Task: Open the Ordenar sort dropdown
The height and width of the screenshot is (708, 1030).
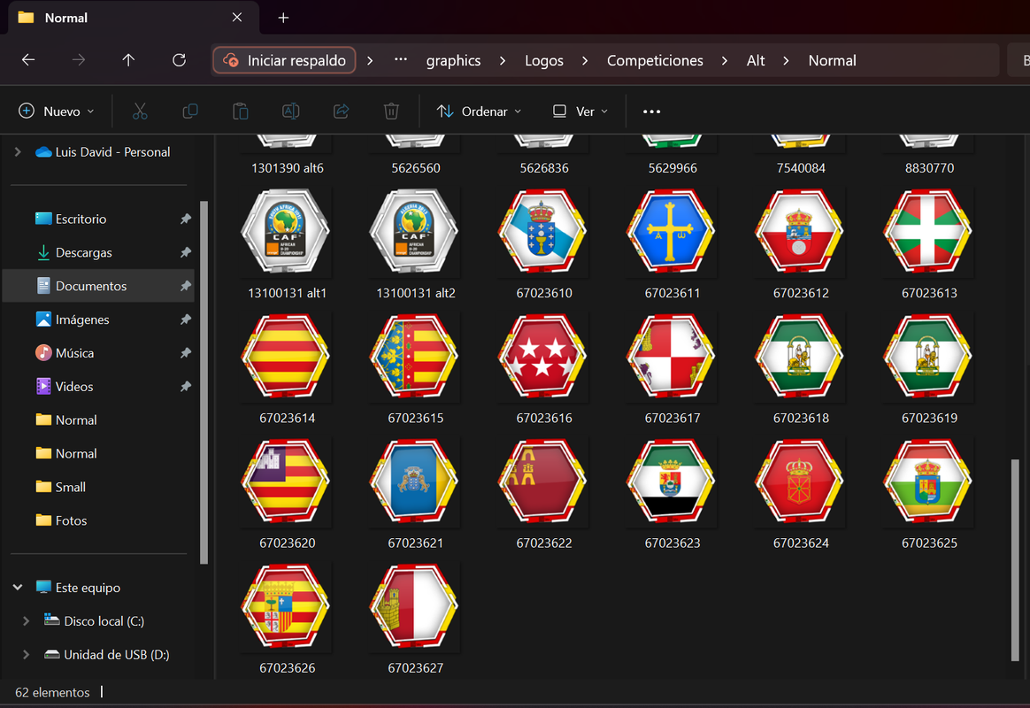Action: (x=480, y=112)
